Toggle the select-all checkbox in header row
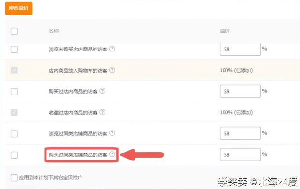The width and height of the screenshot is (300, 189). point(14,31)
